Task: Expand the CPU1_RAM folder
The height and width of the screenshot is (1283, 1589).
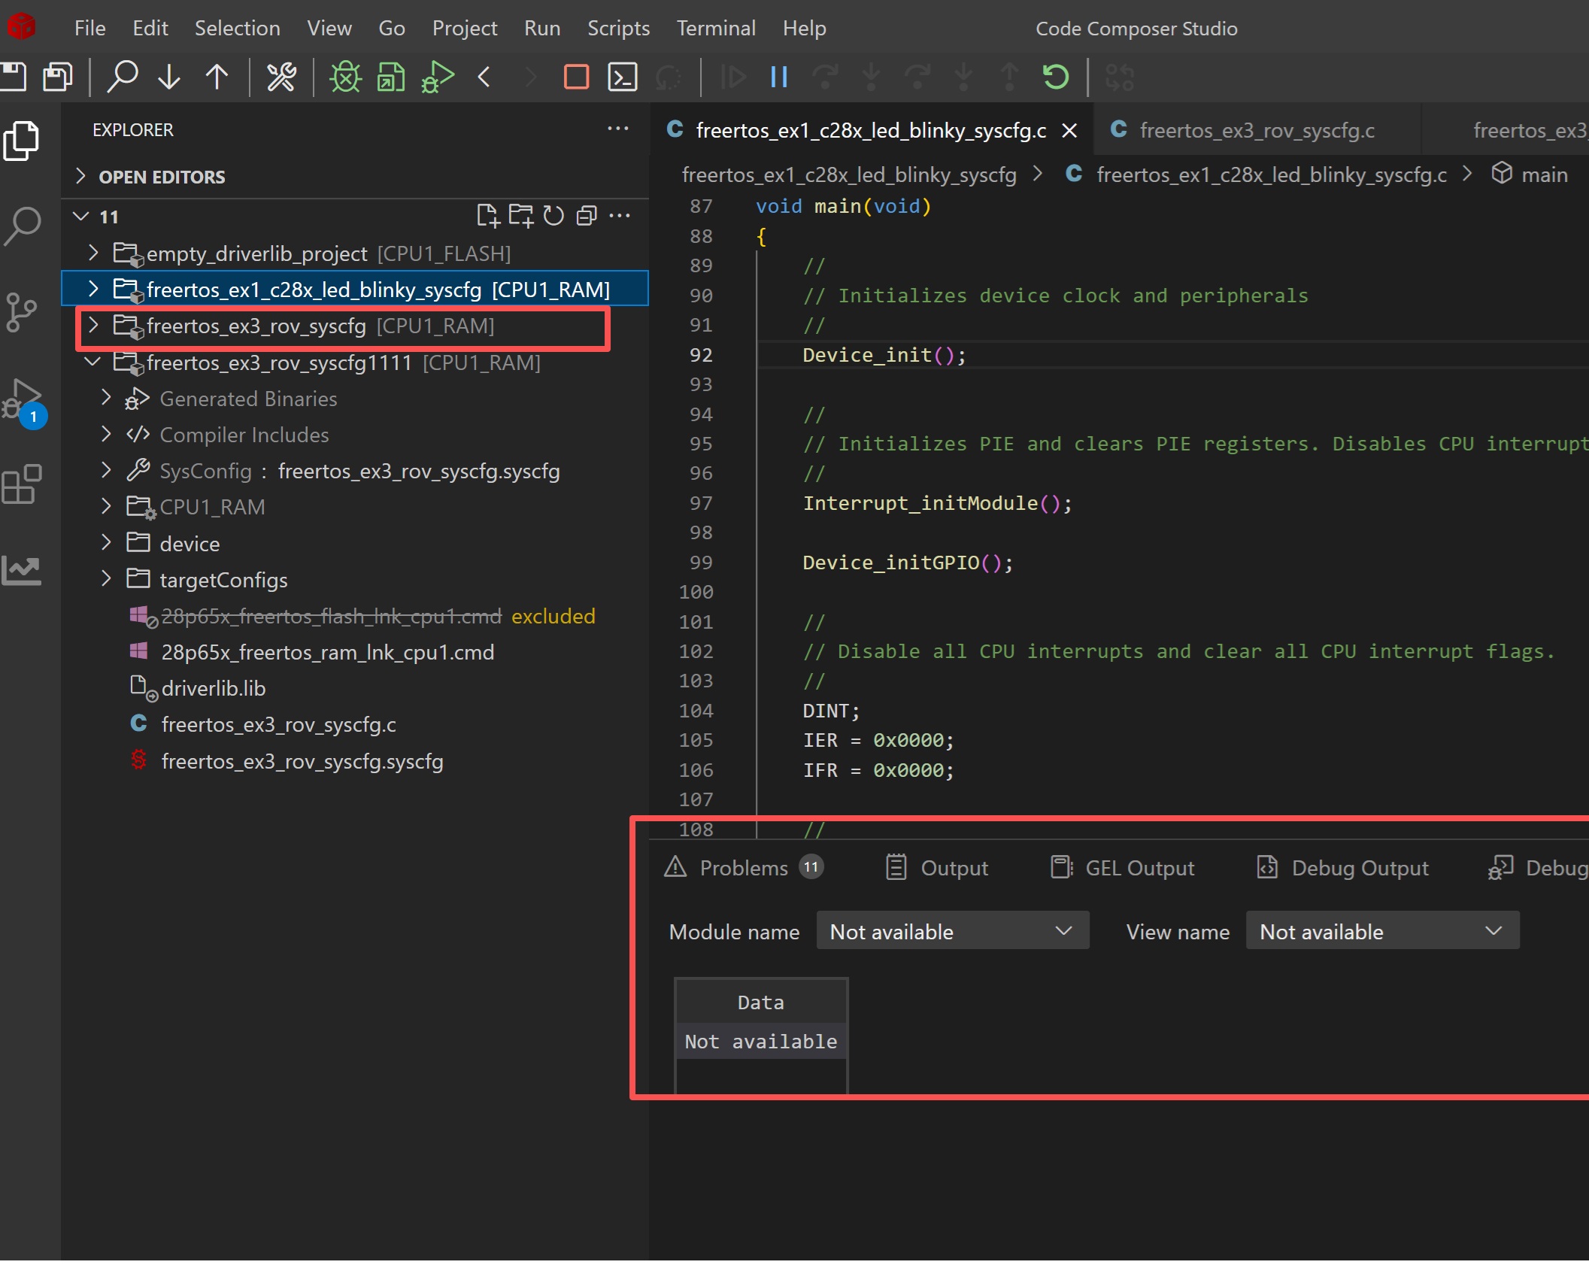Action: click(x=106, y=506)
